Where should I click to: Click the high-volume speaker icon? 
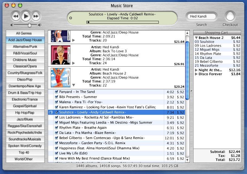point(40,25)
